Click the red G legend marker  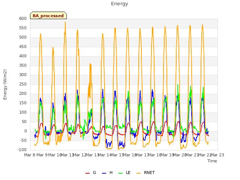point(87,173)
